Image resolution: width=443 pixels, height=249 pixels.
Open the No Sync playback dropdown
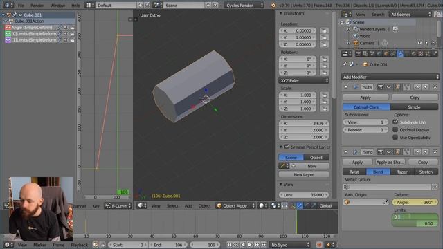coord(289,245)
